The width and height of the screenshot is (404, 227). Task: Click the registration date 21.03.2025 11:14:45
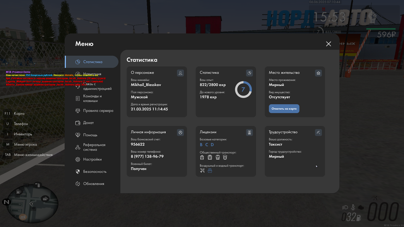[x=149, y=109]
